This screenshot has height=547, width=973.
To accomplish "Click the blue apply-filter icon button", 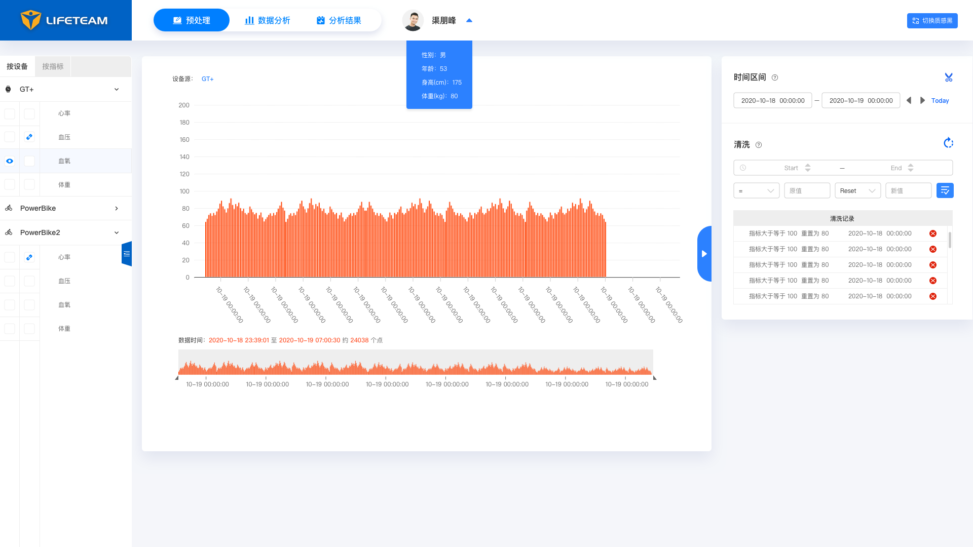I will coord(945,190).
